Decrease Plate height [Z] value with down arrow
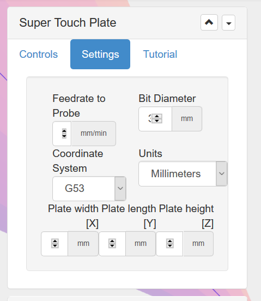261x301 pixels. pos(170,246)
